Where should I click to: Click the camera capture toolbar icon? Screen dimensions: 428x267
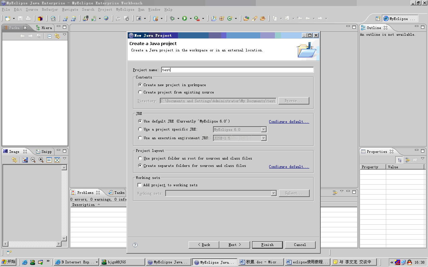pyautogui.click(x=139, y=19)
